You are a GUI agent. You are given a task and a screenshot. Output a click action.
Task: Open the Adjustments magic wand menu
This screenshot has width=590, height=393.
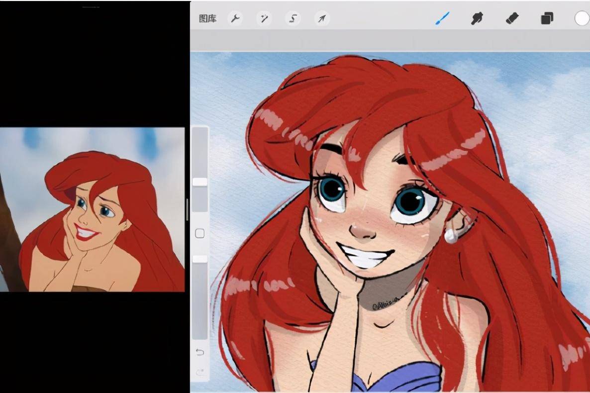(x=264, y=19)
